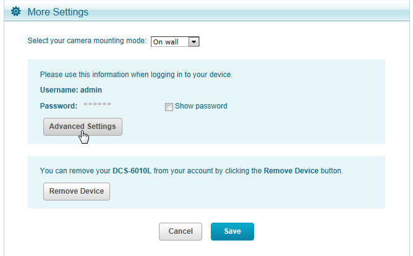Screen dimensions: 413x256
Task: Save the camera settings
Action: tap(232, 231)
